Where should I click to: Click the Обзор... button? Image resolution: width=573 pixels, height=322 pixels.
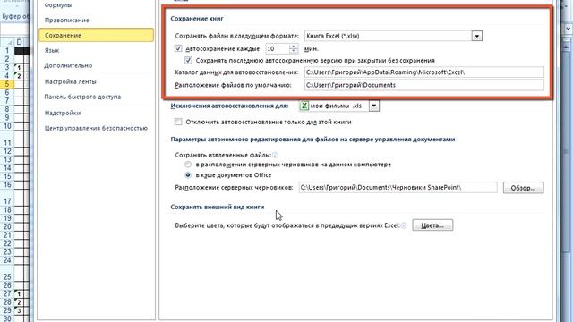(523, 188)
